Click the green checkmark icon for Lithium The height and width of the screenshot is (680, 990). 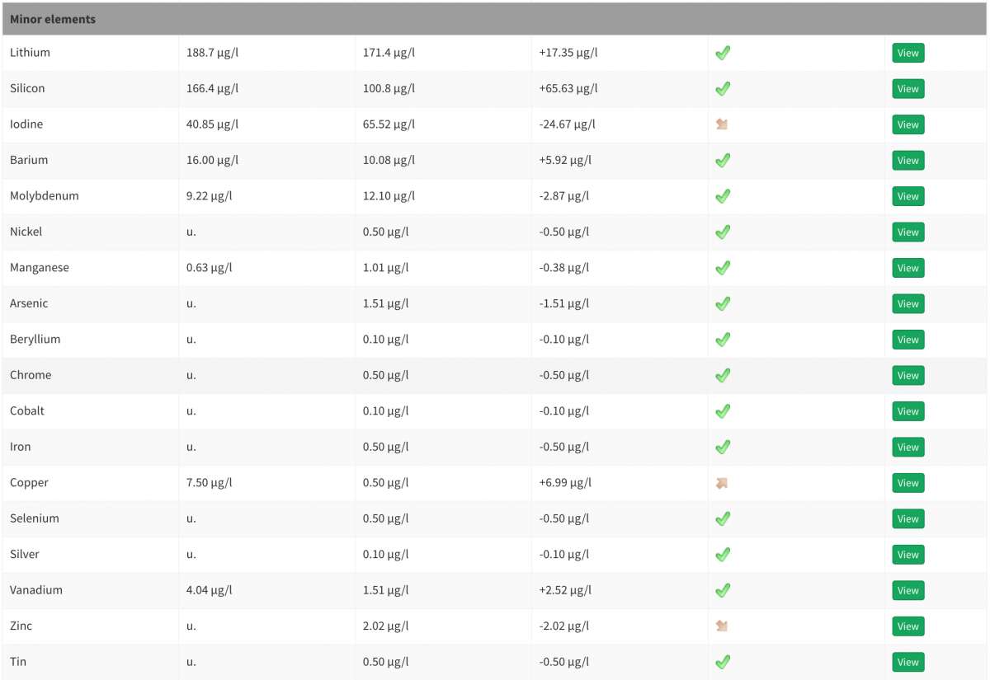pos(723,53)
